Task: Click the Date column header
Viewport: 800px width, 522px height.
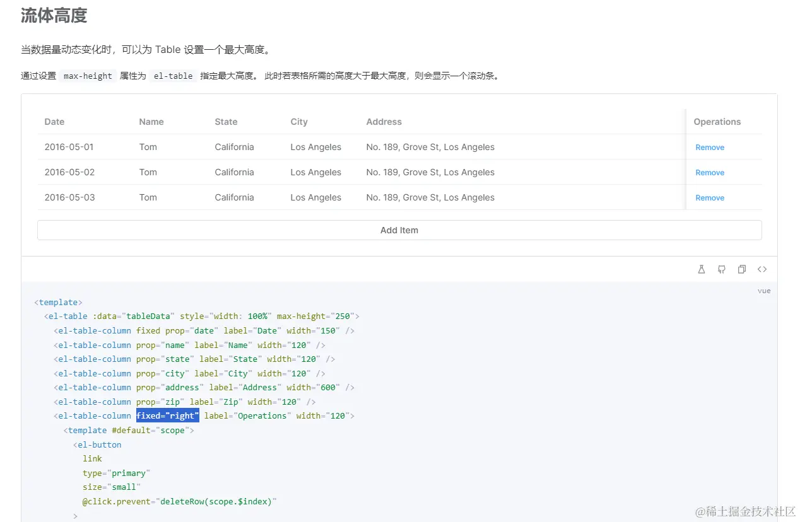Action: [54, 122]
